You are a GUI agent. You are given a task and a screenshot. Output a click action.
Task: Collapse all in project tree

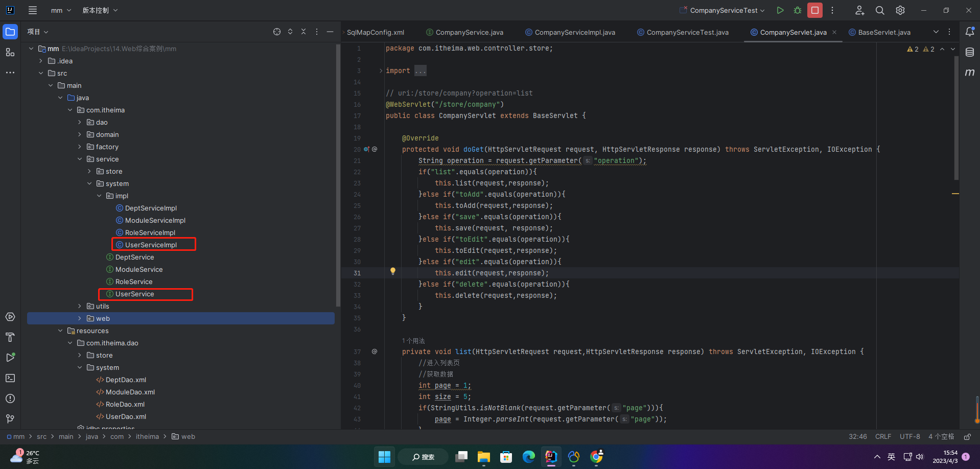point(304,32)
